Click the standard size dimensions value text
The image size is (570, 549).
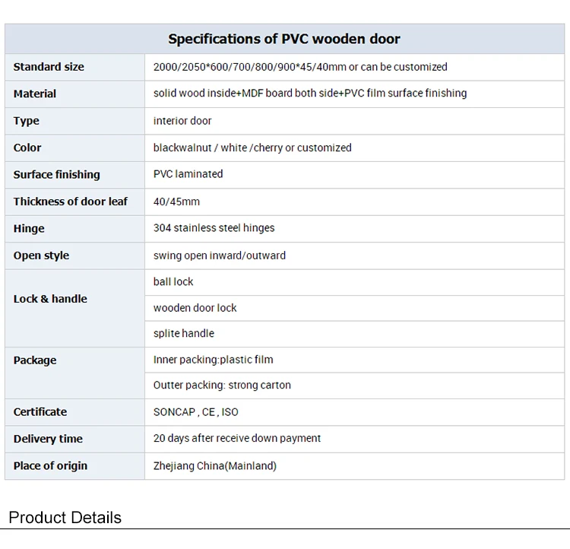click(x=300, y=67)
